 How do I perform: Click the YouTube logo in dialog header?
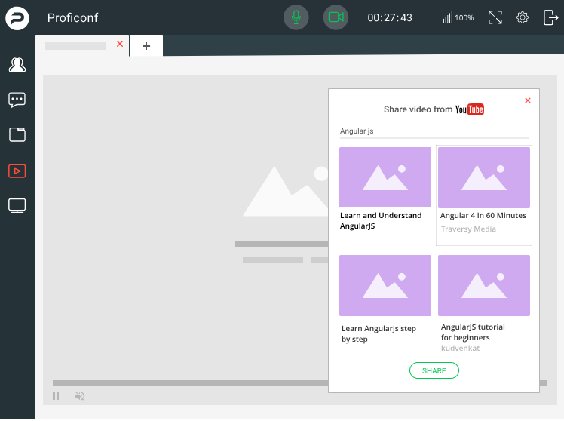click(470, 109)
